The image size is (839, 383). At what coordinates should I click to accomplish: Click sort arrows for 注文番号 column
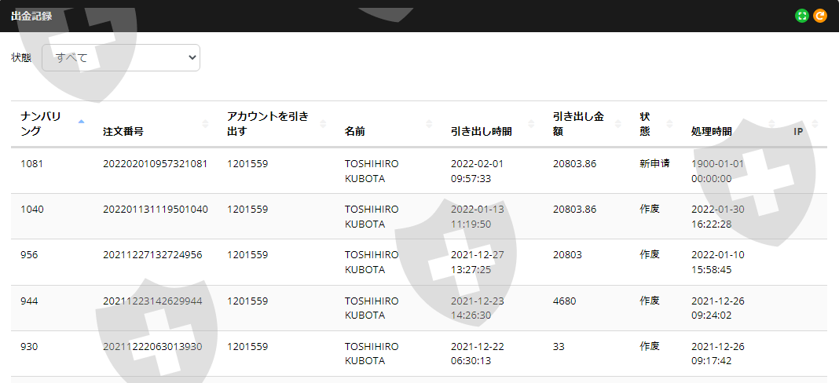[x=206, y=124]
